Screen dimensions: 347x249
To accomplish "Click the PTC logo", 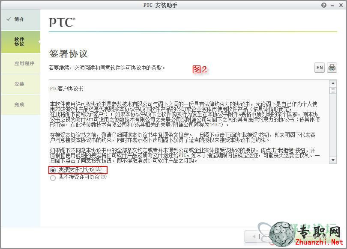I will pyautogui.click(x=62, y=22).
